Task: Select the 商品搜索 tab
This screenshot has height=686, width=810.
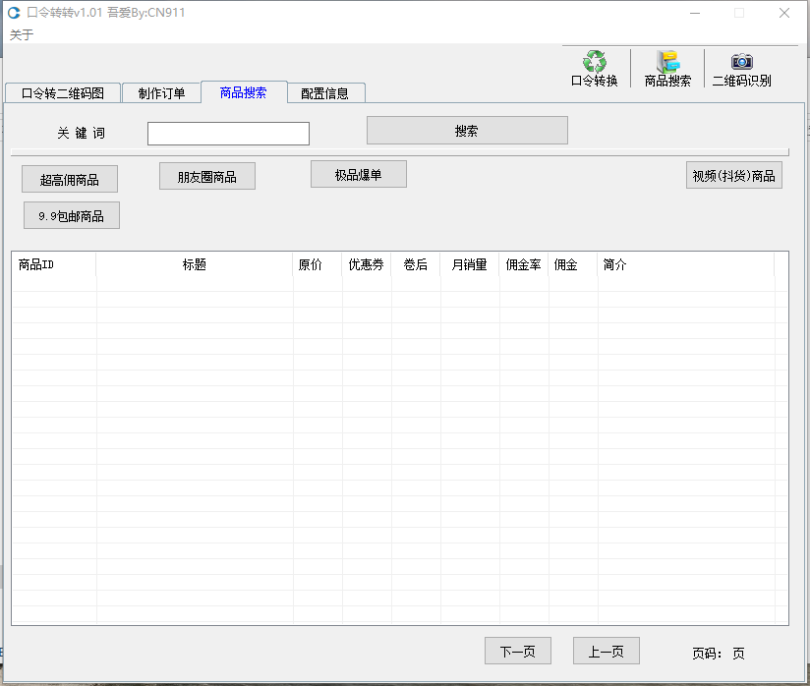Action: 243,92
